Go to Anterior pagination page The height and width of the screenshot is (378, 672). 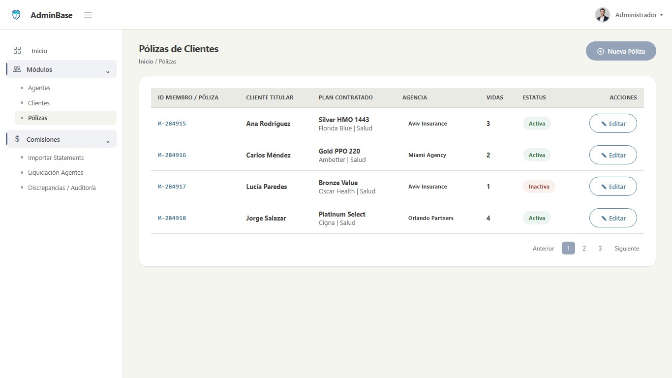pos(543,249)
